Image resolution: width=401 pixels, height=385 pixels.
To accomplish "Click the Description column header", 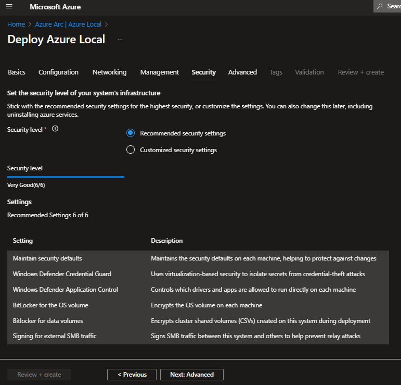I will point(167,241).
